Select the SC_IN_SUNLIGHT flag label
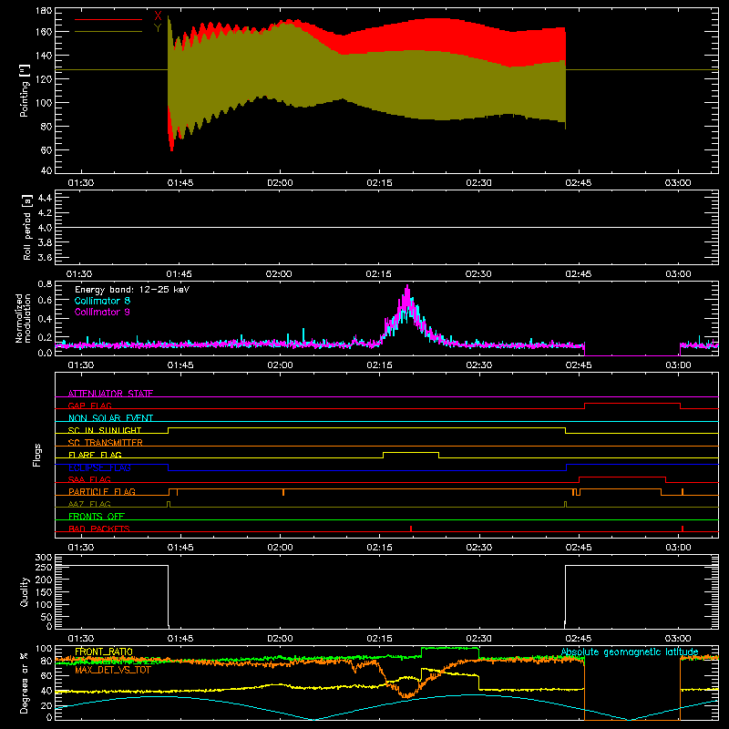 (x=105, y=430)
